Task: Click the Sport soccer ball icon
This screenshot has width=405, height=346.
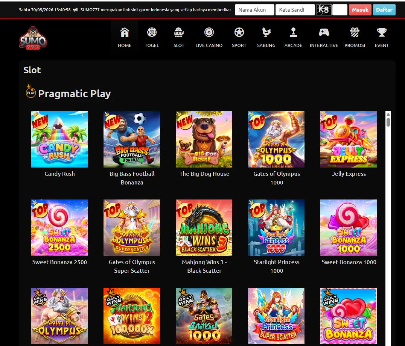Action: tap(239, 32)
